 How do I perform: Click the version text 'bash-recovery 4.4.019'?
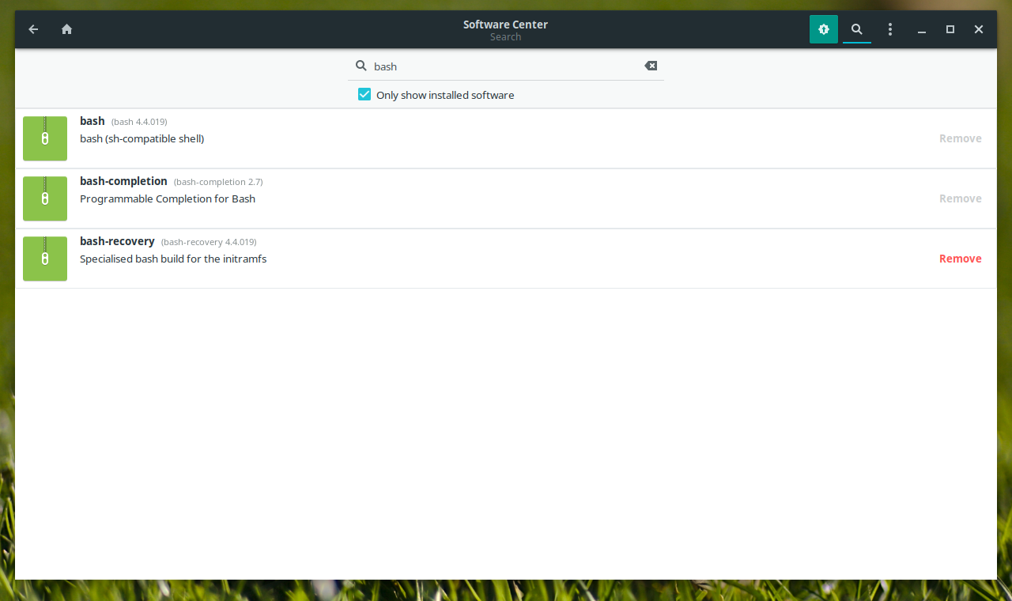[209, 242]
